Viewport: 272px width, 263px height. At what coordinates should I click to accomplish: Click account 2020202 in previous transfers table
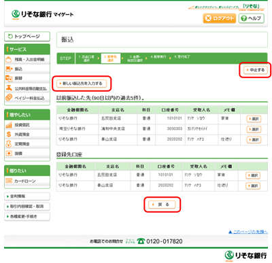(x=175, y=139)
